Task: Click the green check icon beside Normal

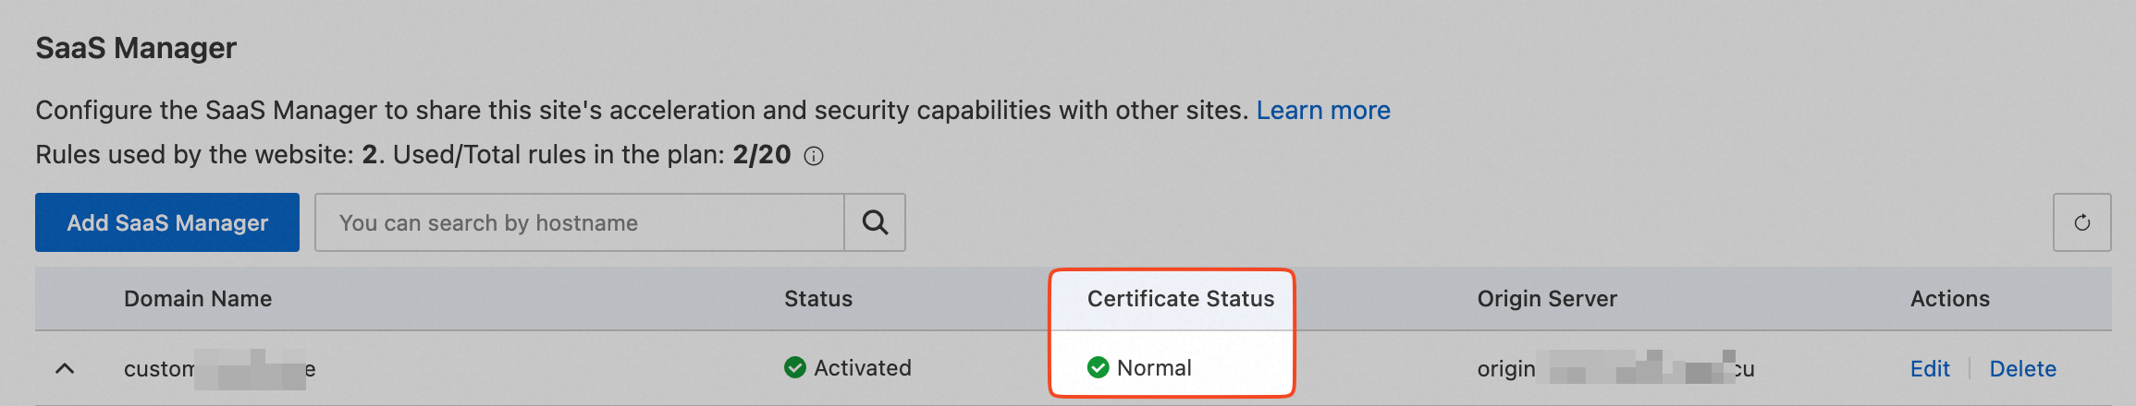Action: [x=1098, y=367]
